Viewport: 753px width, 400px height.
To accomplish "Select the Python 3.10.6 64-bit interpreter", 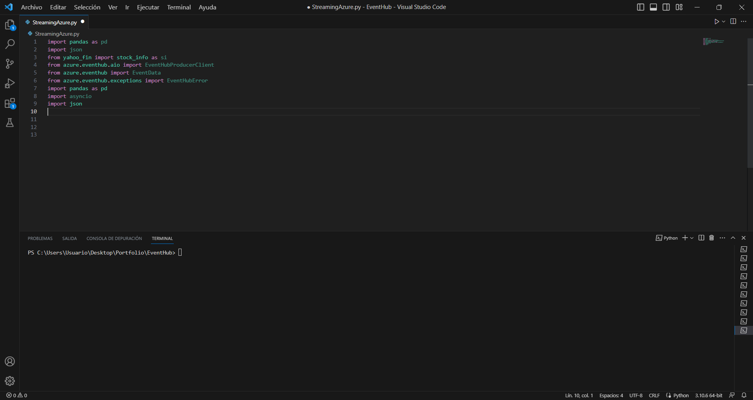I will tap(708, 395).
